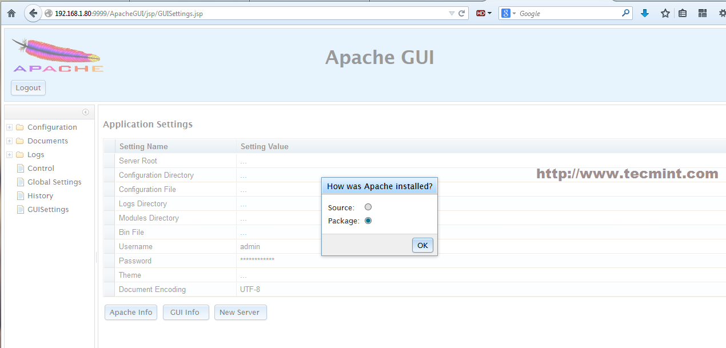726x348 pixels.
Task: Click the Google search engine icon
Action: 505,13
